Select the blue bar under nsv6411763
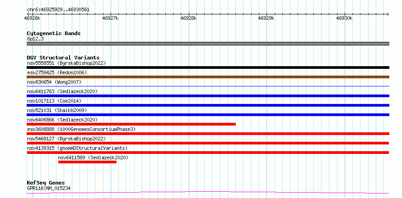Screen dimensions: 402x198 click(208, 96)
